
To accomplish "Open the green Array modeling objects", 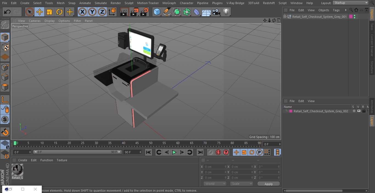I will (x=187, y=12).
